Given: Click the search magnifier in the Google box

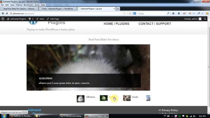Looking at the screenshot, I should [168, 13].
